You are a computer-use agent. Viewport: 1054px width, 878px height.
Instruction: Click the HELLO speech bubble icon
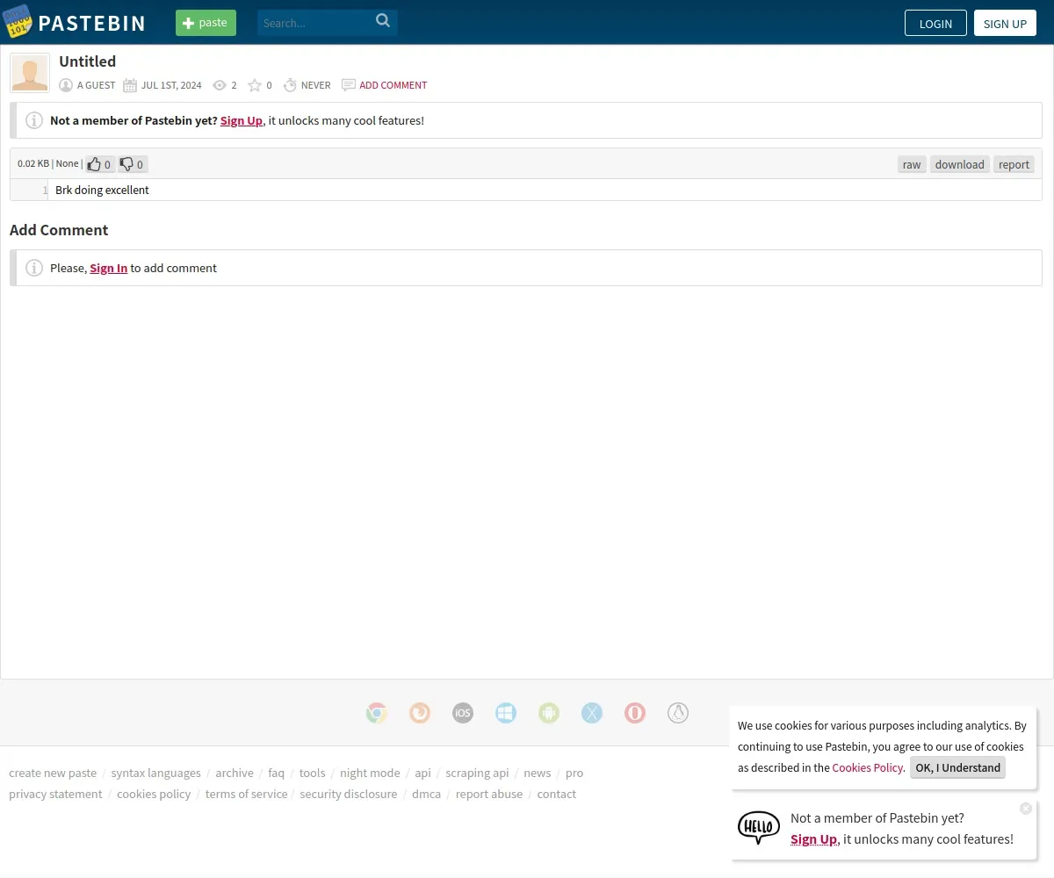[x=759, y=828]
